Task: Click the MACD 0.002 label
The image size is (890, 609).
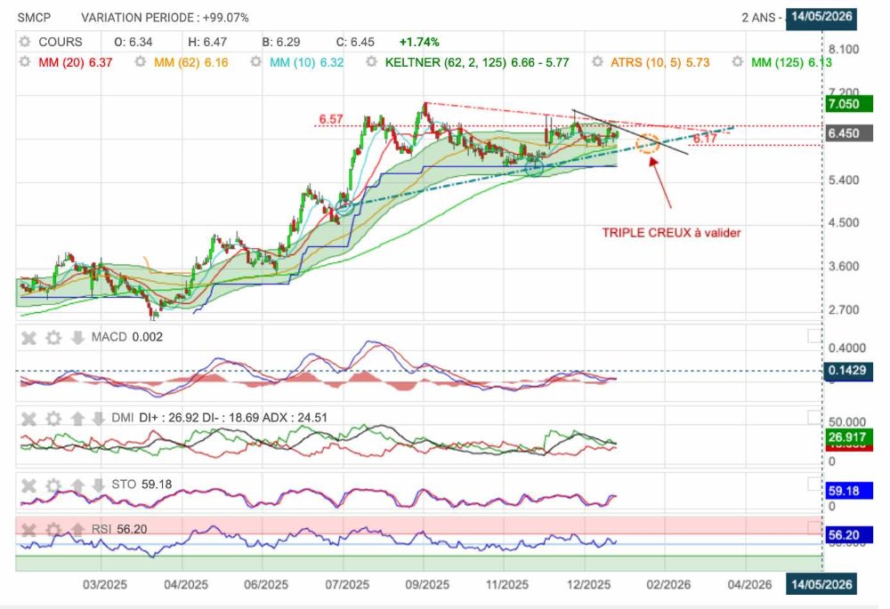Action: 127,337
